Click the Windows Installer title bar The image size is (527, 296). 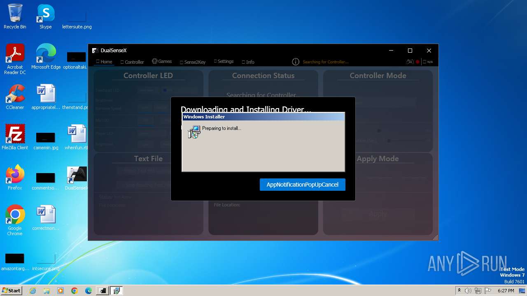(x=263, y=117)
